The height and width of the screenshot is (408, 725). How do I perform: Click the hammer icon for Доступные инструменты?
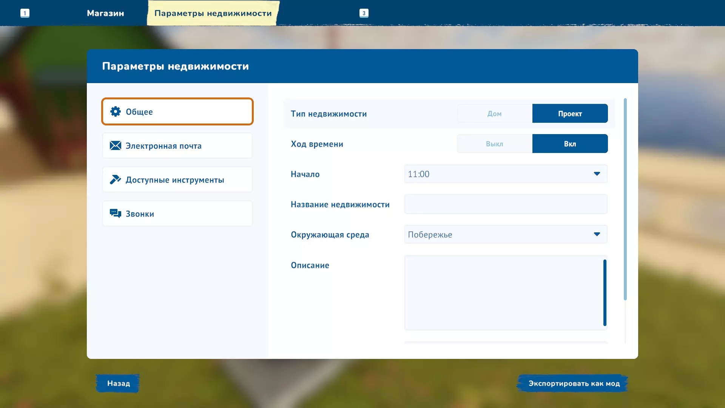tap(116, 179)
